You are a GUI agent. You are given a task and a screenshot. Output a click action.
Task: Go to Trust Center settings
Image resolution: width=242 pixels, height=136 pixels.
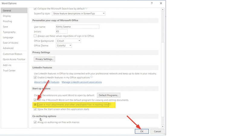pos(9,70)
